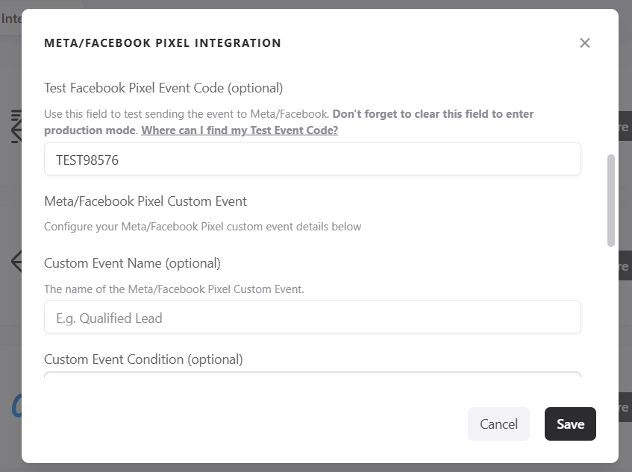Click the 'Test Facebook Pixel Event Code (optional)' label
632x472 pixels.
[163, 88]
